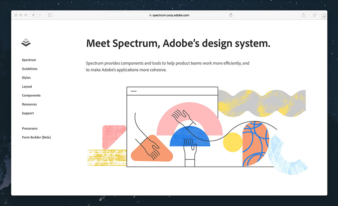
Task: Launch Form Builder (Beta)
Action: (36, 137)
